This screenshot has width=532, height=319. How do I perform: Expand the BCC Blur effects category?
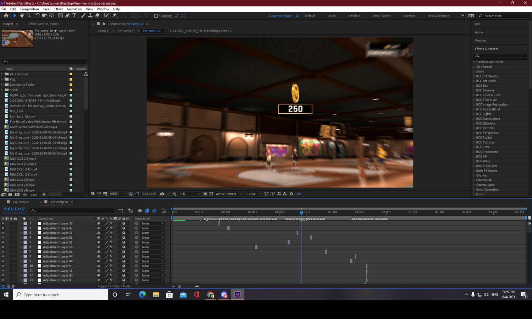[474, 86]
